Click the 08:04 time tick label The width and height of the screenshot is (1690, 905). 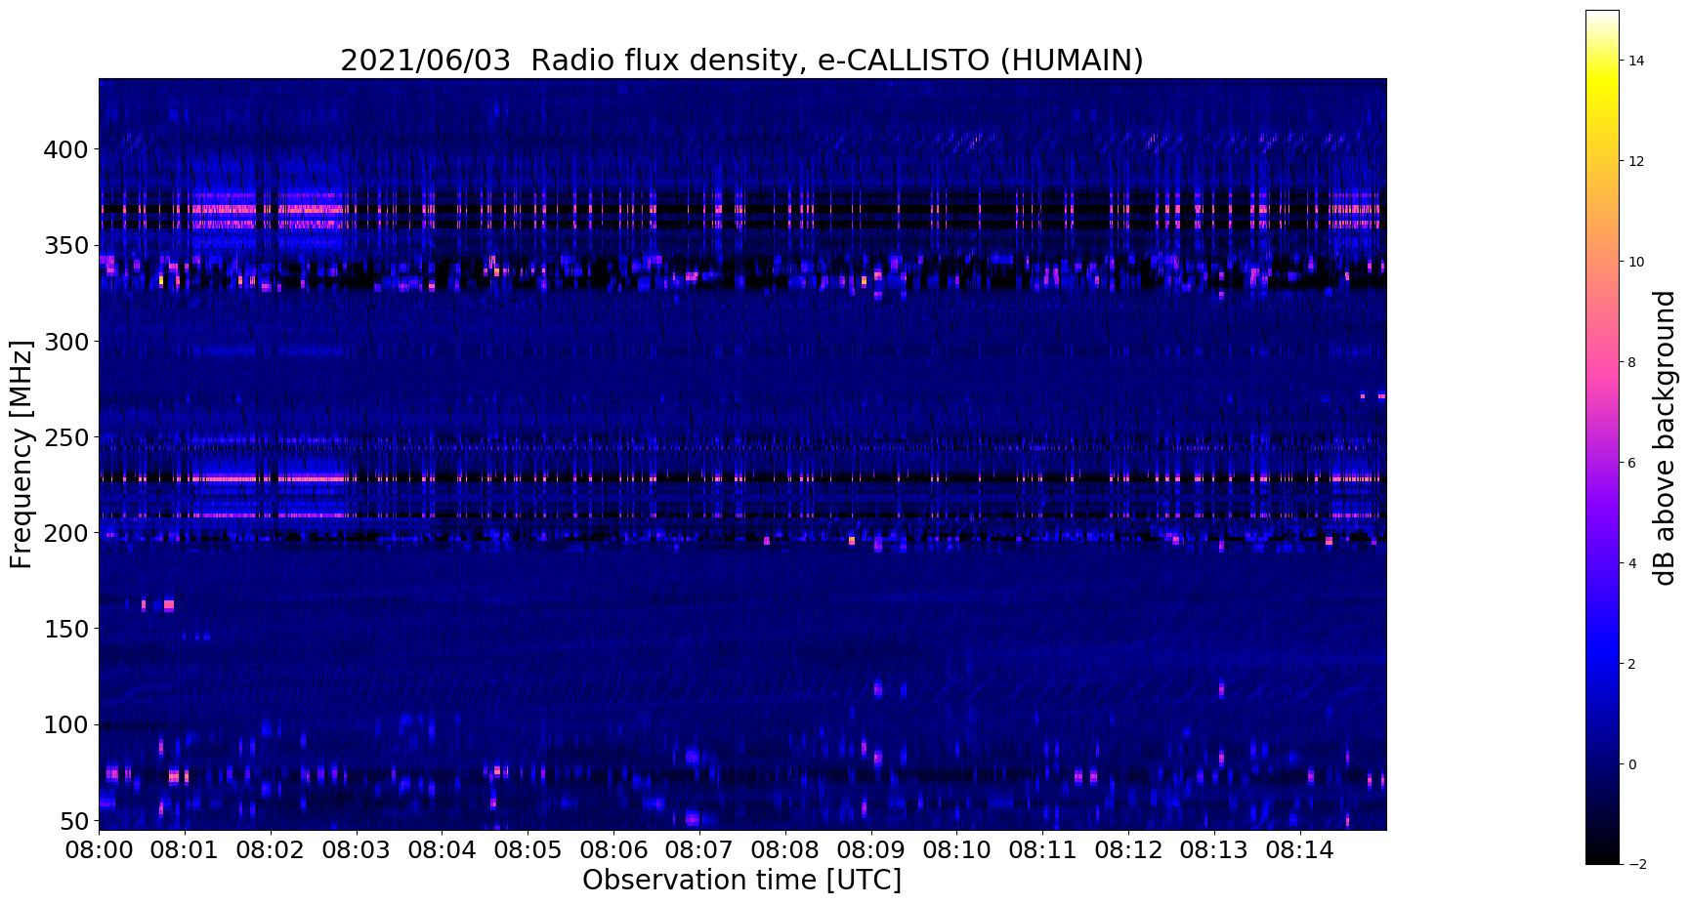click(x=442, y=850)
